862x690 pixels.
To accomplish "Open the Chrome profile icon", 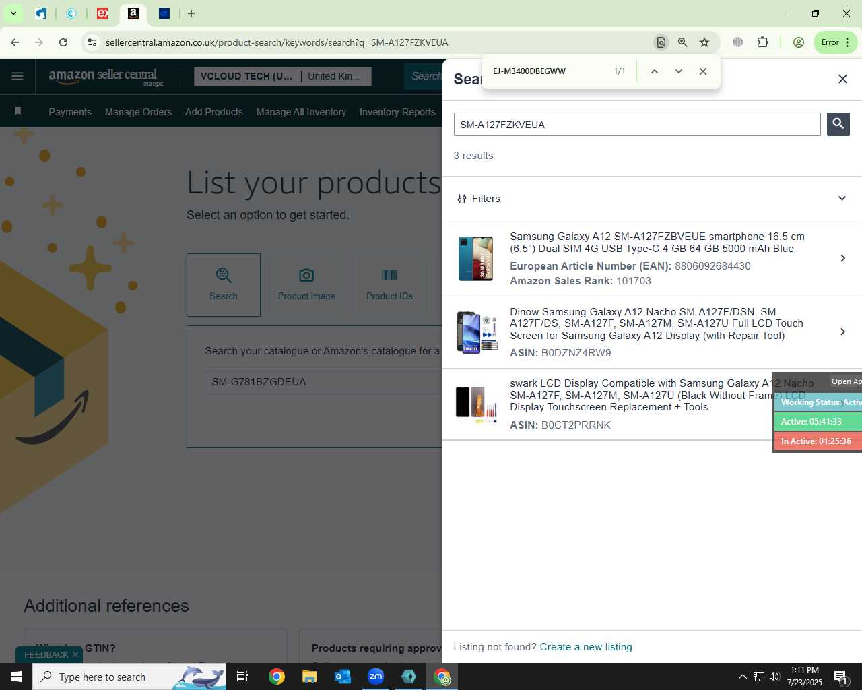I will pos(799,42).
